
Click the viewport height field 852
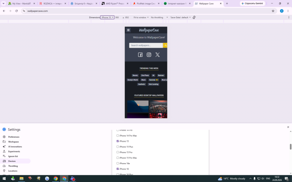[x=127, y=17]
